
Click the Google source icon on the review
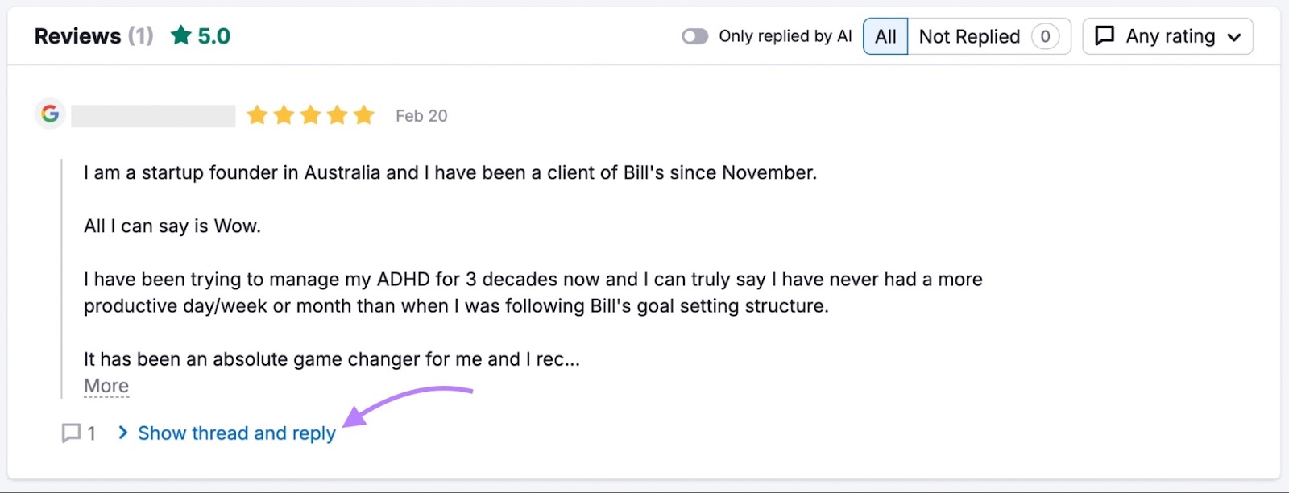pos(49,114)
